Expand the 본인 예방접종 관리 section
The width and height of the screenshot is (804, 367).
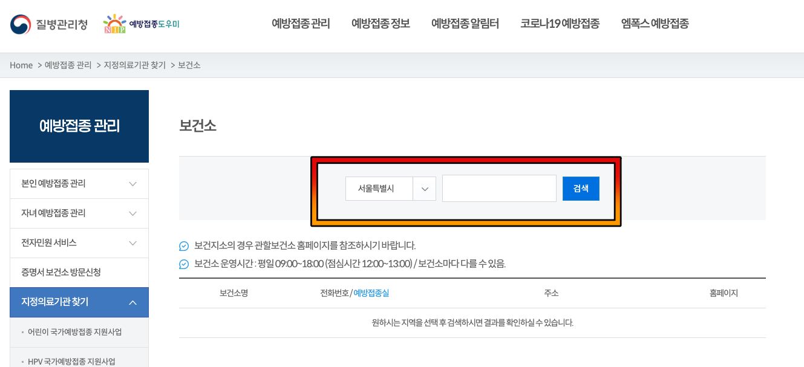pyautogui.click(x=79, y=183)
